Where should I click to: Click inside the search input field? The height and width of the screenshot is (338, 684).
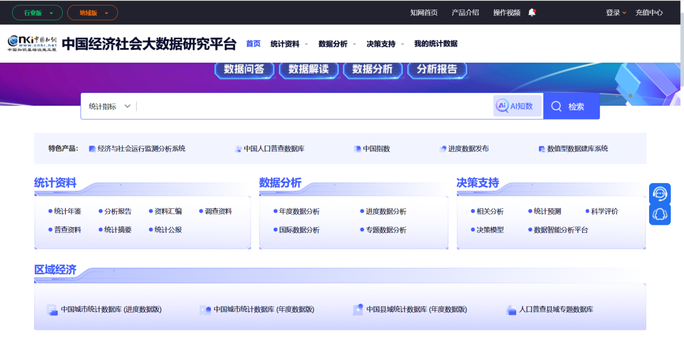click(x=313, y=106)
